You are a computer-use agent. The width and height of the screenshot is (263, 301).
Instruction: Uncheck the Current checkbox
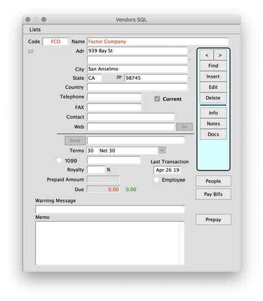point(157,99)
